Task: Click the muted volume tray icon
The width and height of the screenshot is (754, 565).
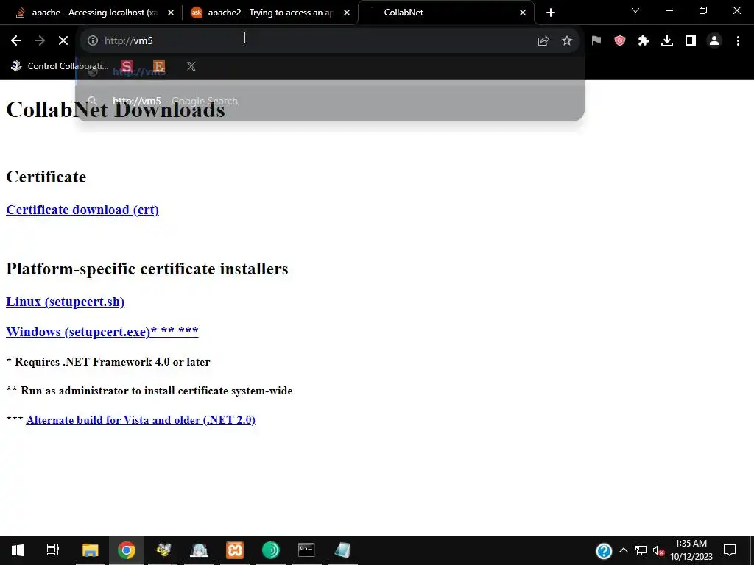Action: 658,550
